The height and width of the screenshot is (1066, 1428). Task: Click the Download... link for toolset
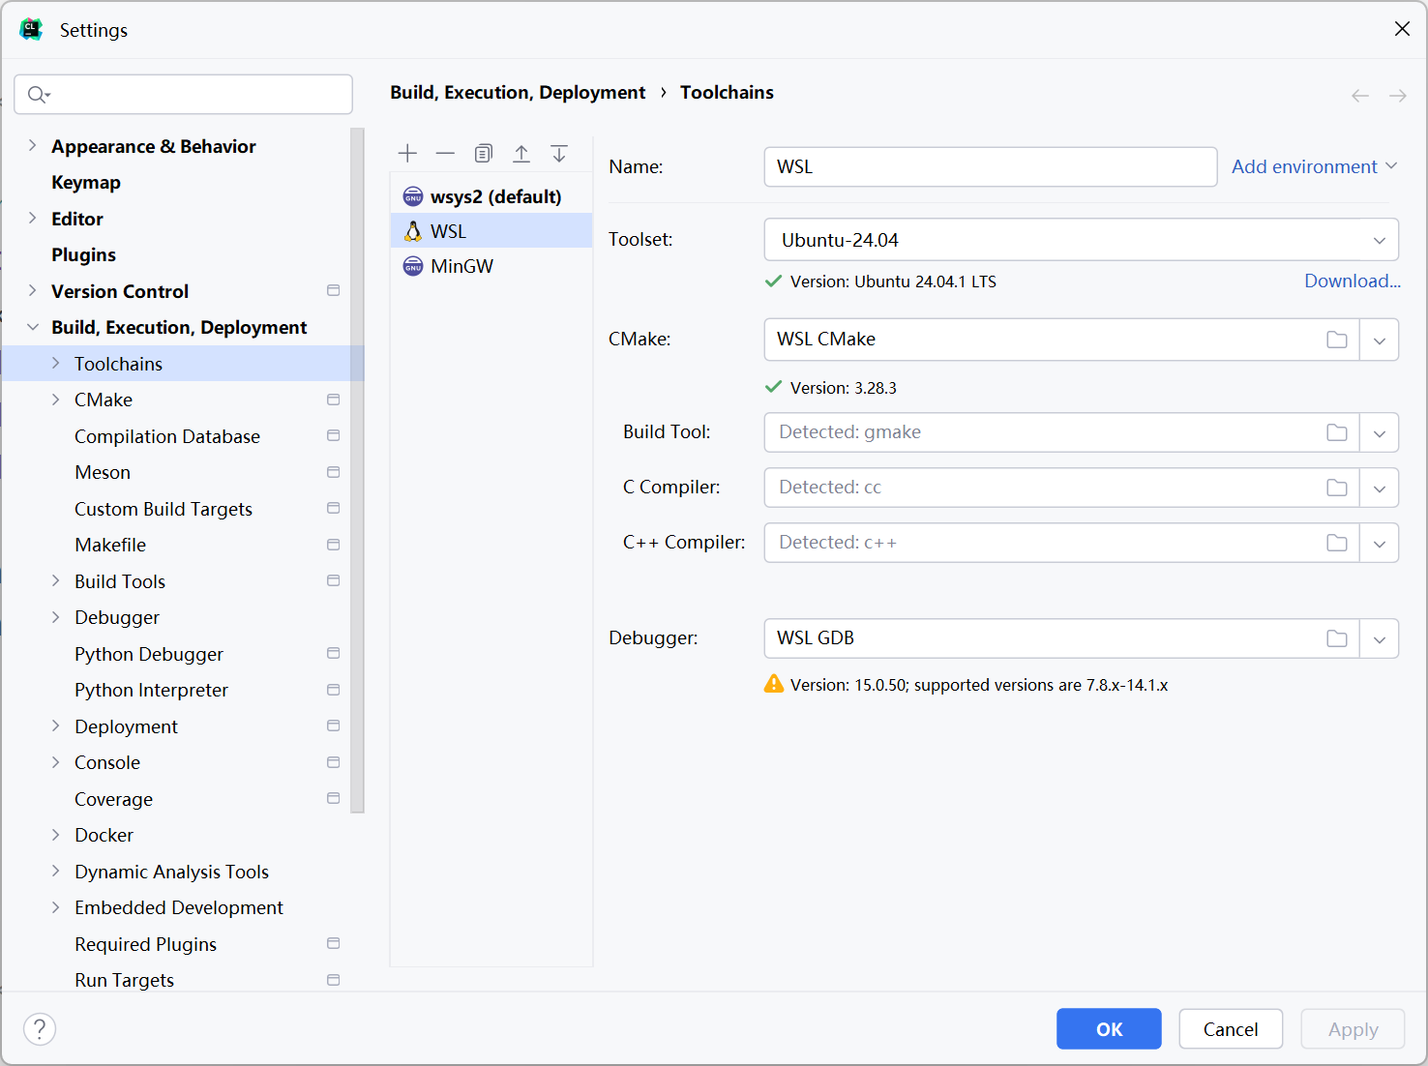pos(1353,281)
